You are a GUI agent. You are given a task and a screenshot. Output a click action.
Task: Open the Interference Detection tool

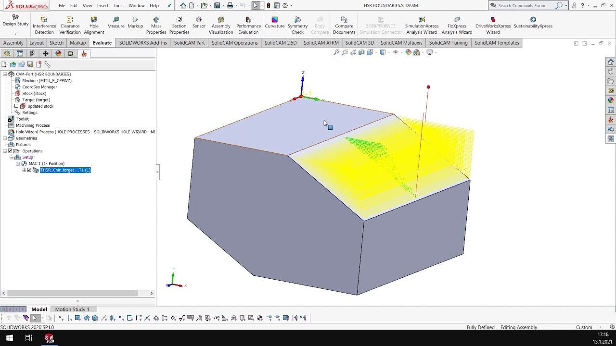point(44,25)
